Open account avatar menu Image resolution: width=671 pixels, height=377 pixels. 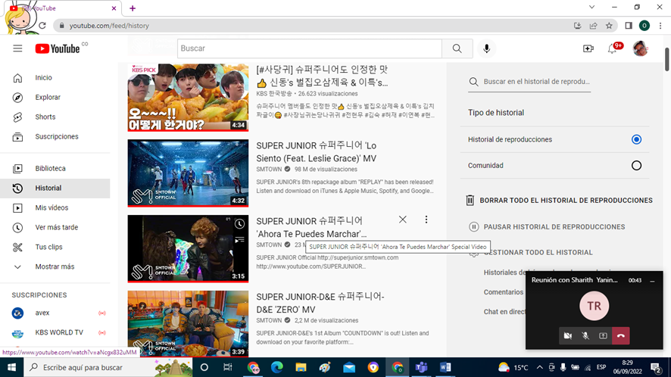tap(641, 48)
